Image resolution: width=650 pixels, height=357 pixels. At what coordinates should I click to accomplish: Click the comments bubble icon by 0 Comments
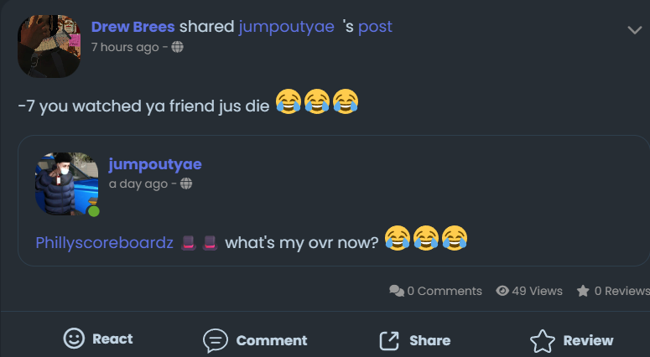(397, 291)
